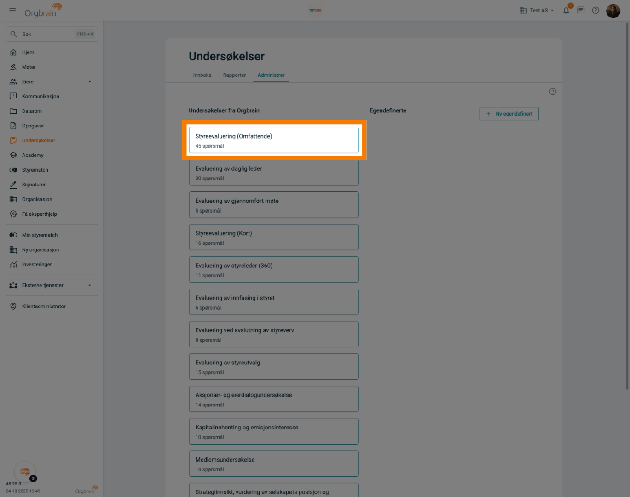The image size is (630, 497).
Task: Open your profile avatar picture
Action: pos(613,10)
